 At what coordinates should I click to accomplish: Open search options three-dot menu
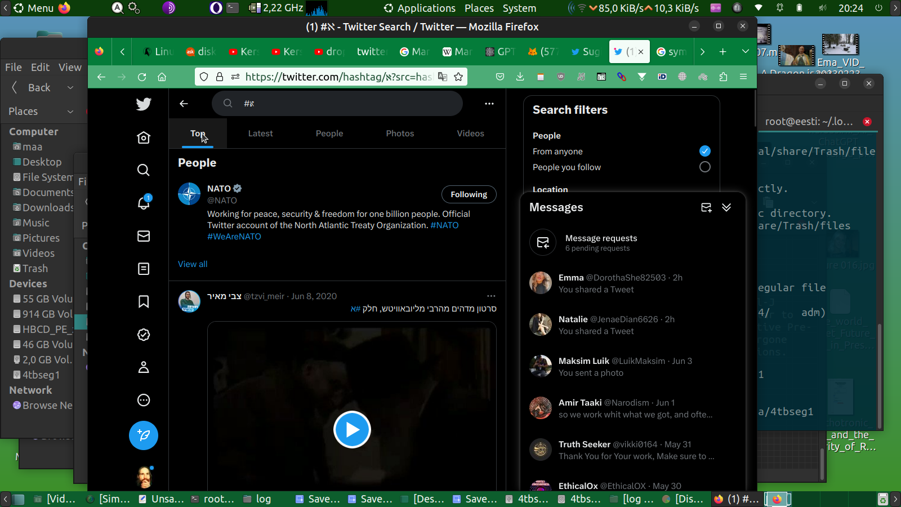coord(489,104)
